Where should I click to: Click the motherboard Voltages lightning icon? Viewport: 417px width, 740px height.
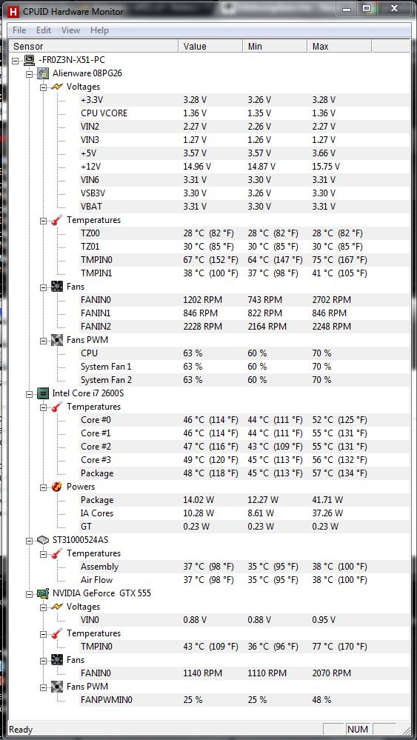[x=56, y=87]
